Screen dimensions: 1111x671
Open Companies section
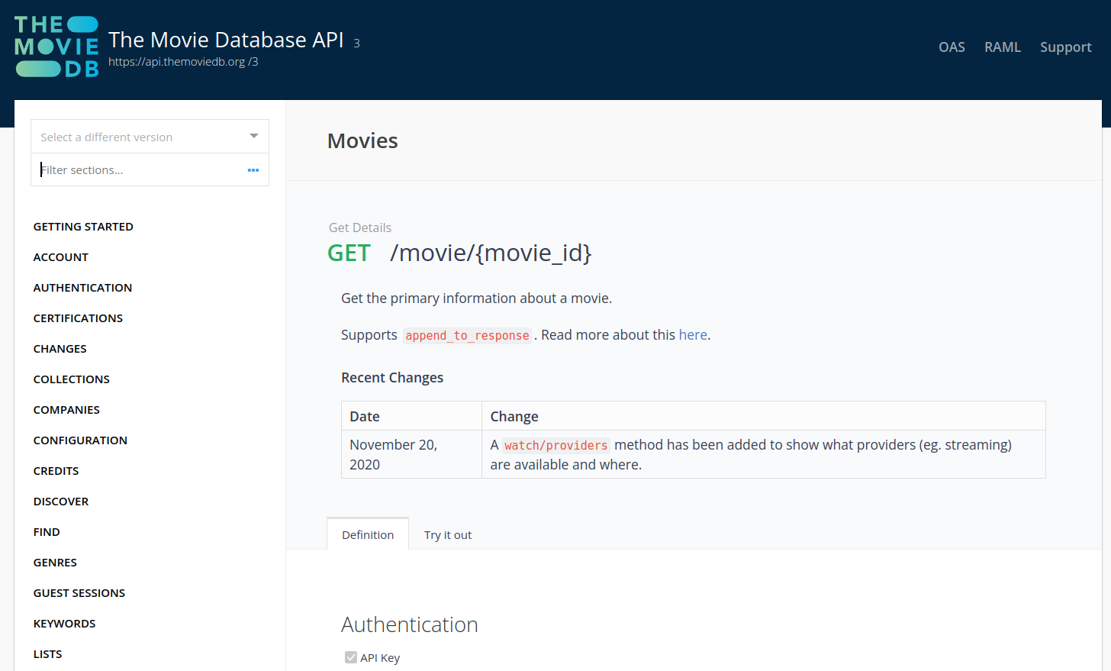[x=66, y=410]
